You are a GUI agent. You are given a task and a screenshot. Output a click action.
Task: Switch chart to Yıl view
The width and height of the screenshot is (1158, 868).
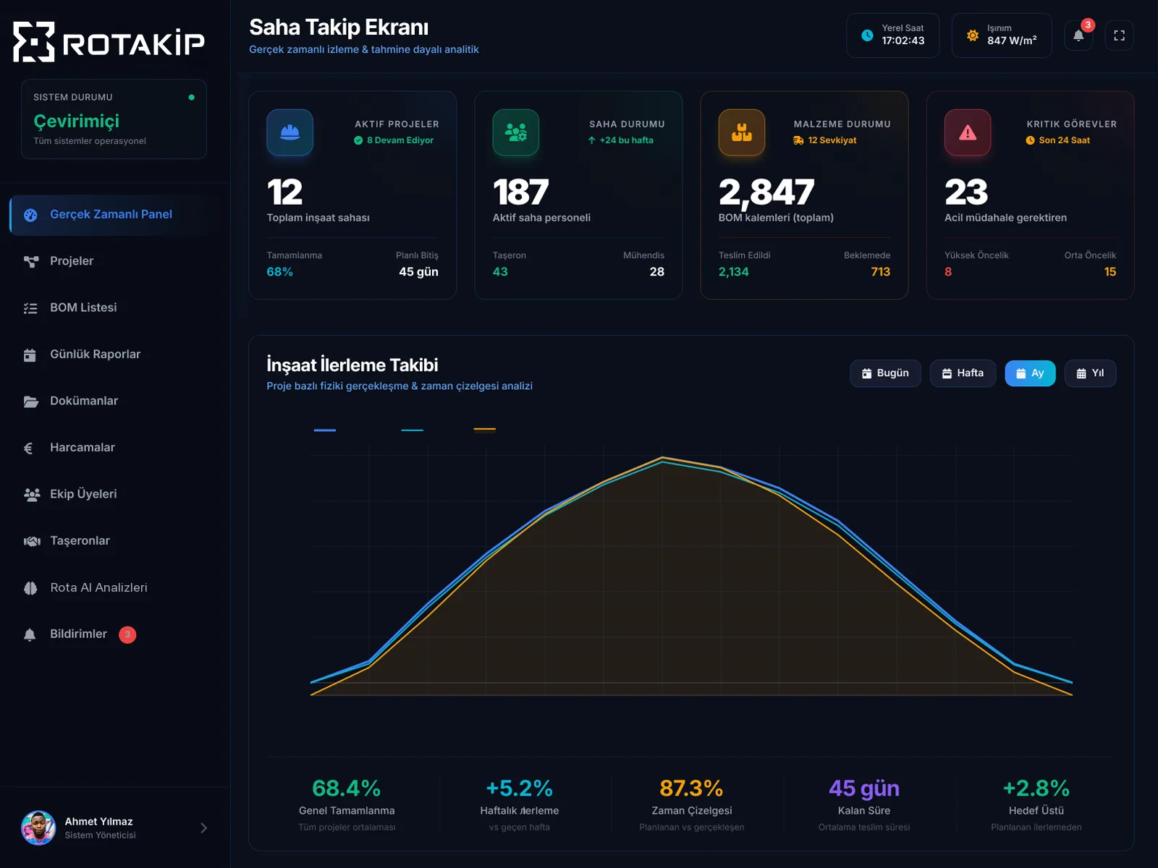click(x=1090, y=373)
